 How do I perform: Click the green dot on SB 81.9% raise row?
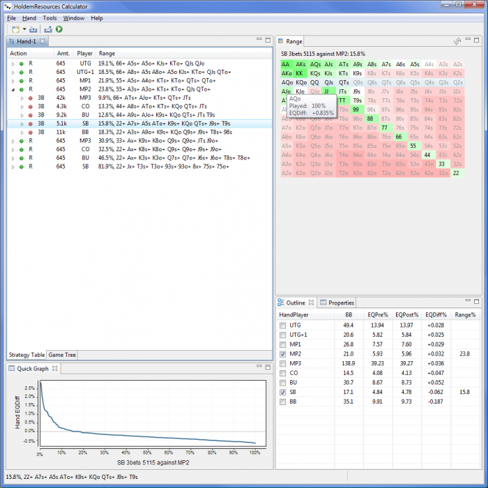(21, 167)
